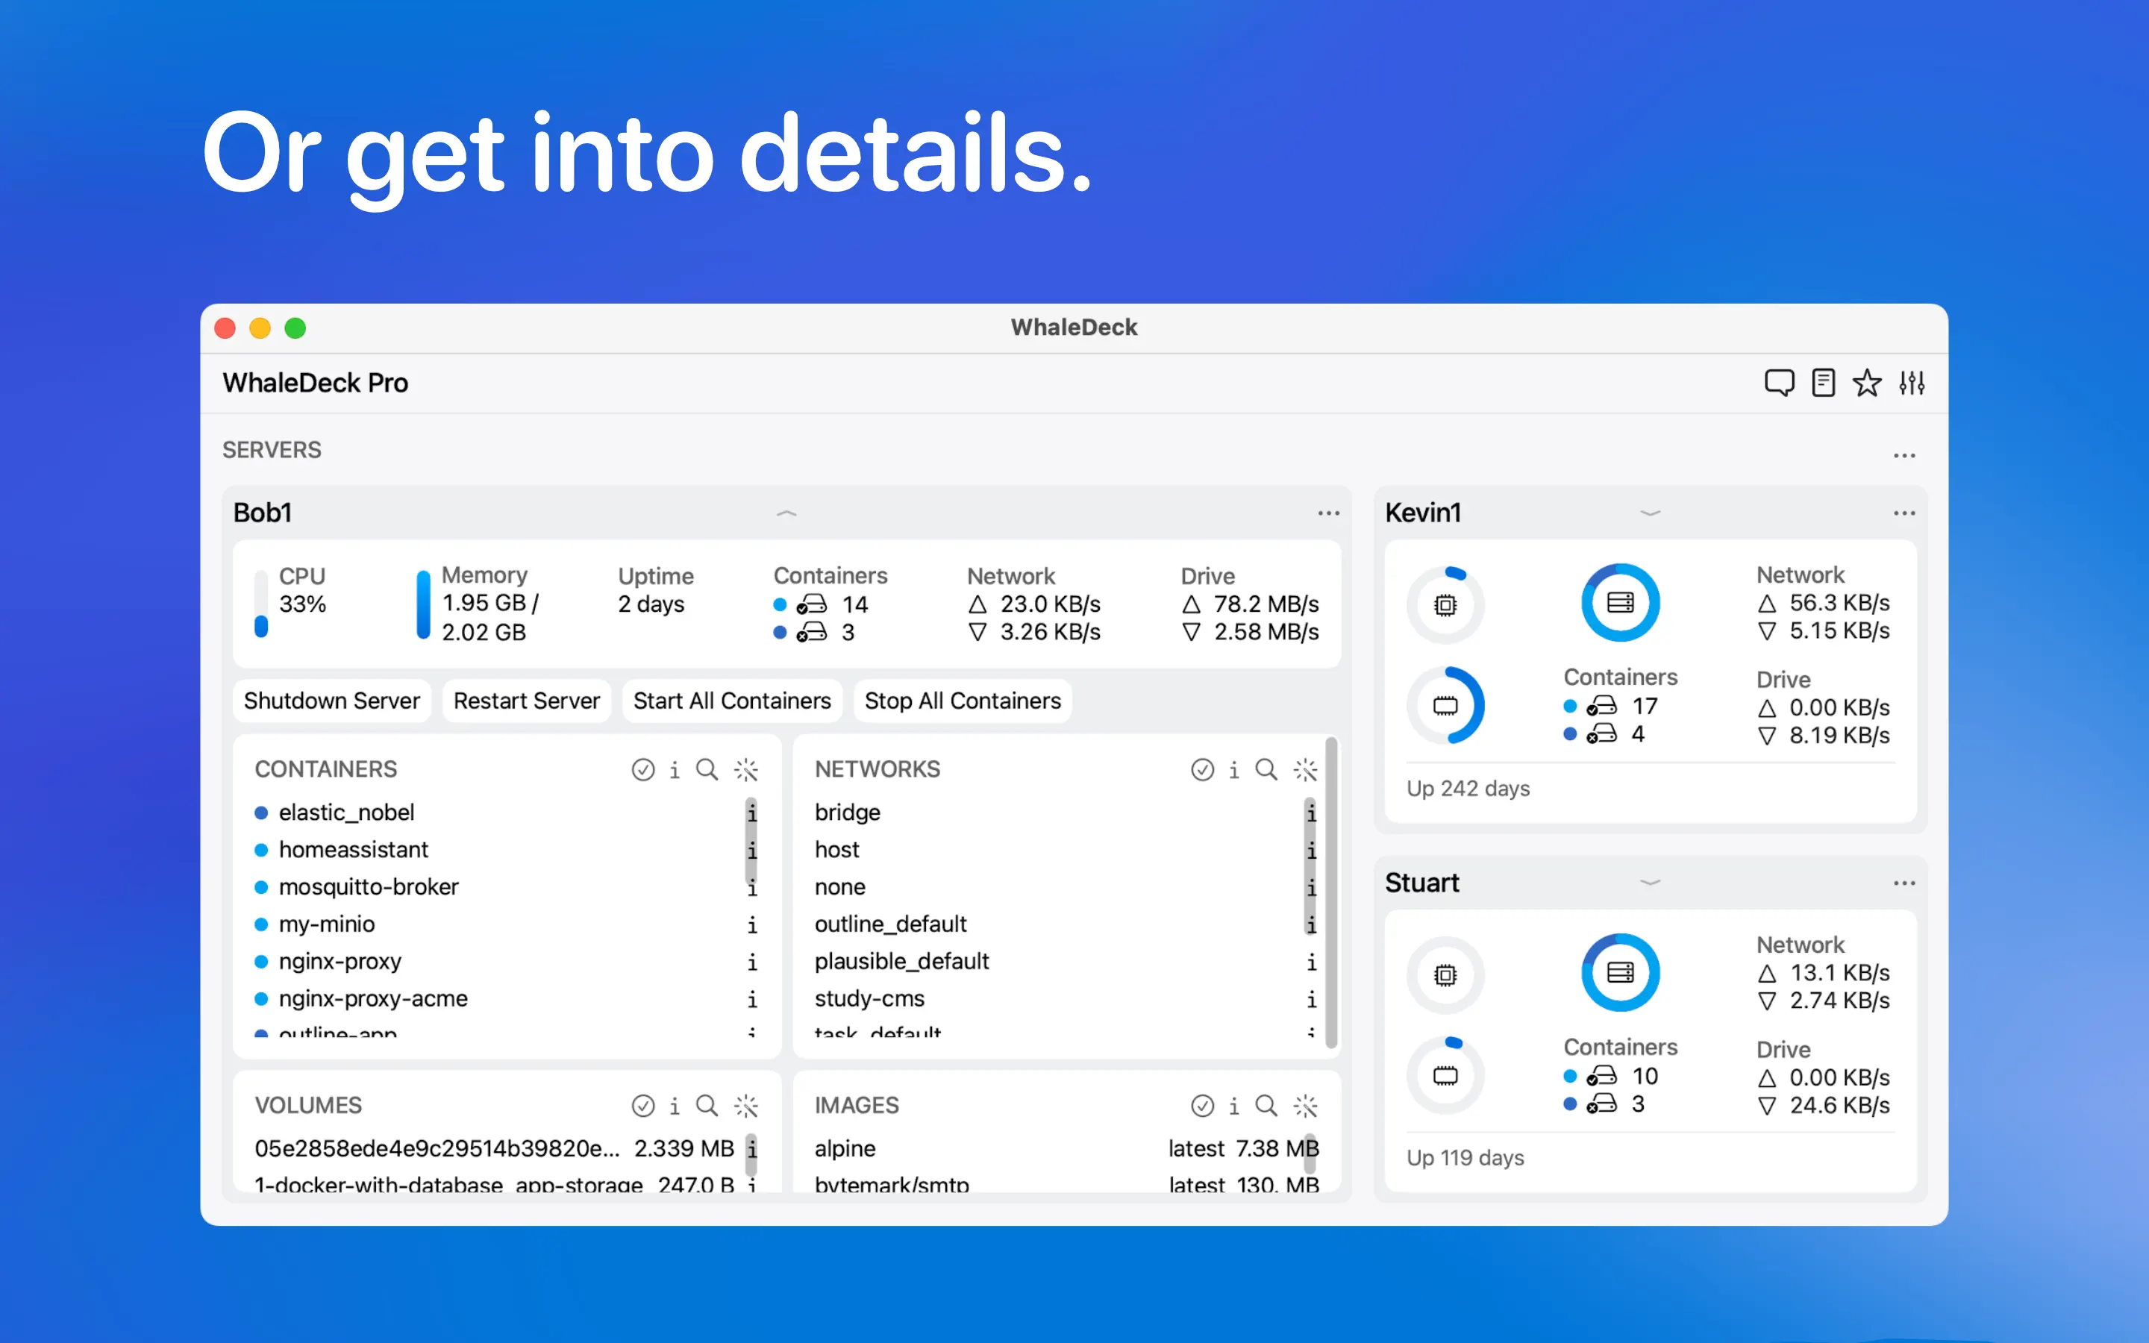
Task: Click the sparkle icon in NETWORKS panel
Action: [1305, 769]
